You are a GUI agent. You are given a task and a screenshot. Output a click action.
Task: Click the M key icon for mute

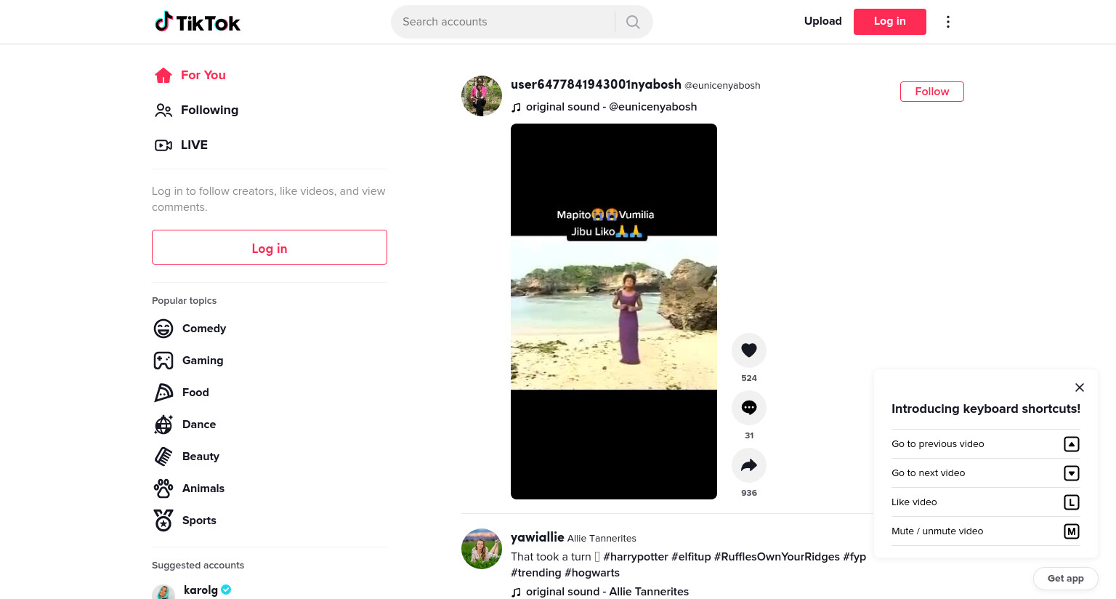pyautogui.click(x=1072, y=531)
